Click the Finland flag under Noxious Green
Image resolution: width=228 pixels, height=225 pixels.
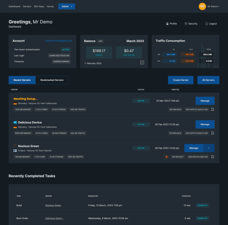click(x=15, y=151)
